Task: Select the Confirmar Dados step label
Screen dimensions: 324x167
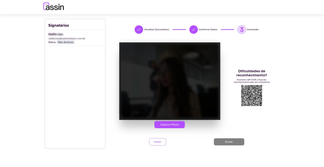Action: pos(208,29)
